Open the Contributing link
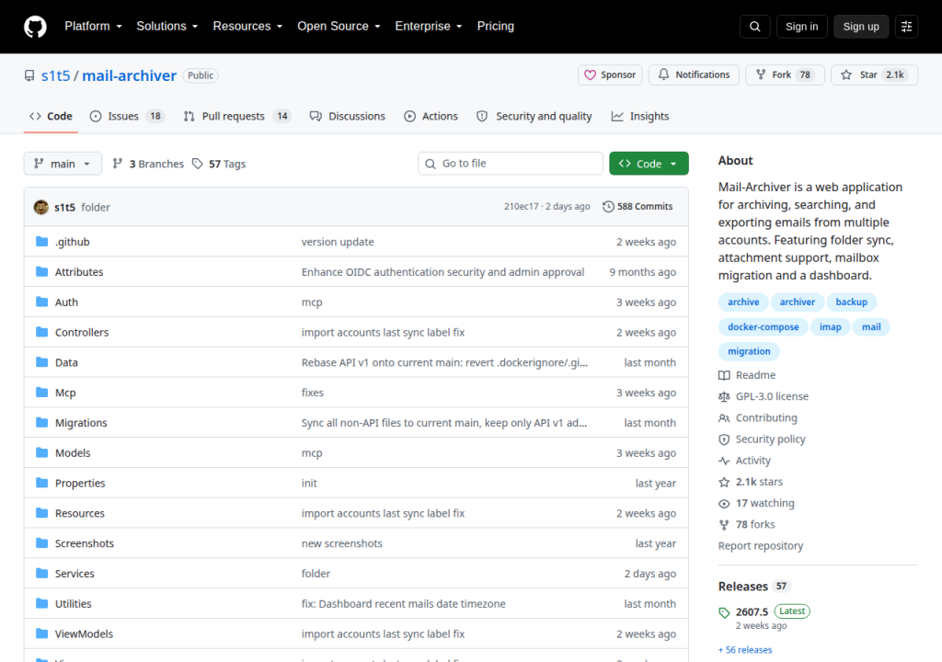942x662 pixels. pos(758,418)
